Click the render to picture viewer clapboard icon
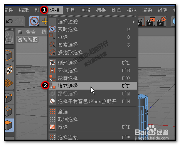The image size is (180, 145). point(150,21)
